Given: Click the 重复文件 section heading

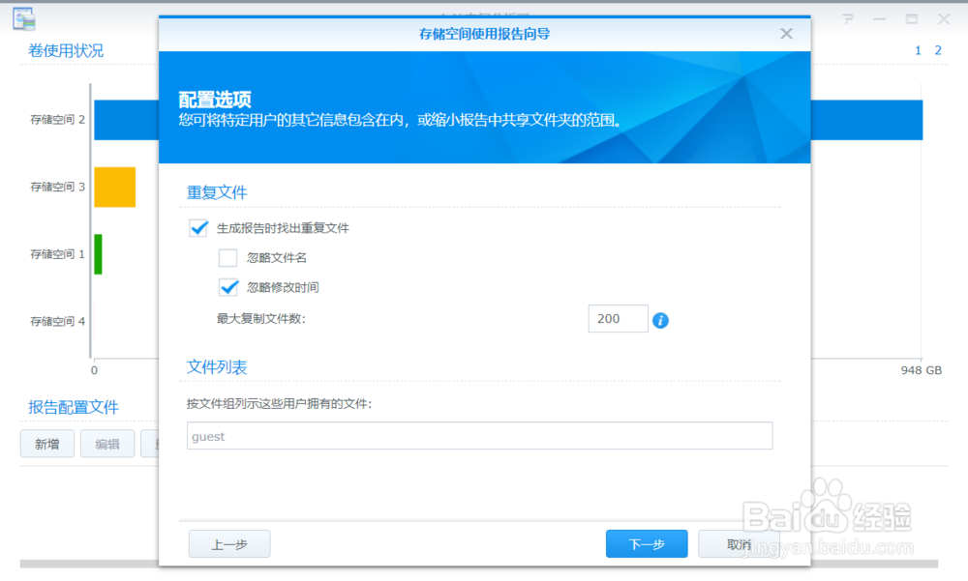Looking at the screenshot, I should click(x=217, y=191).
